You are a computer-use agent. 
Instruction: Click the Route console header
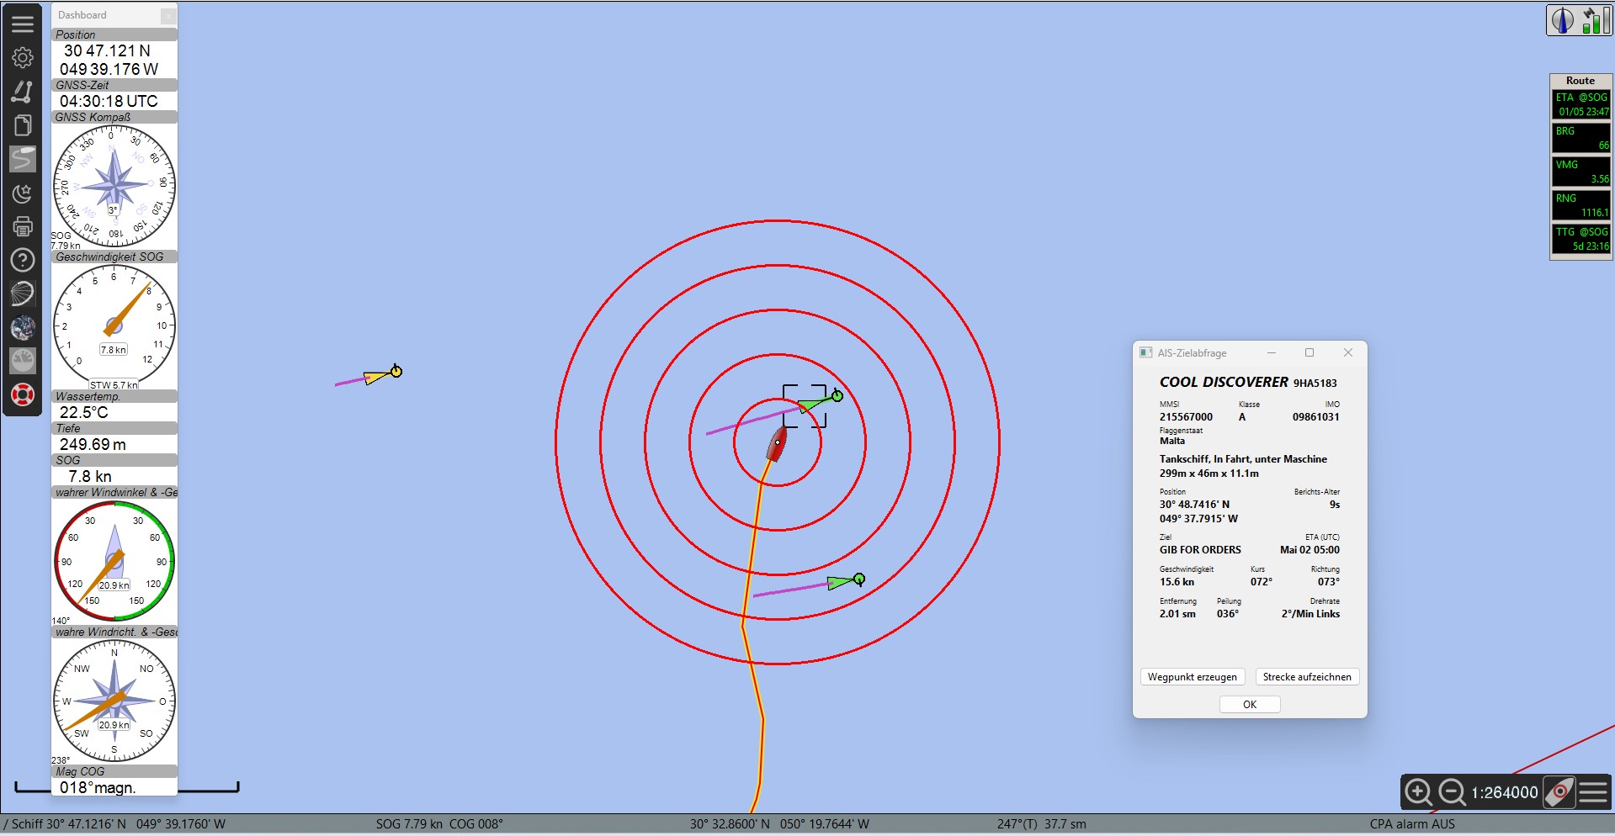pyautogui.click(x=1580, y=81)
